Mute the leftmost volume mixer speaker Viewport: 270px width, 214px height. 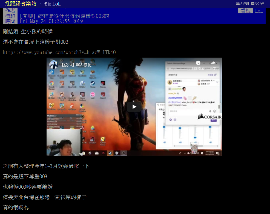pos(165,142)
